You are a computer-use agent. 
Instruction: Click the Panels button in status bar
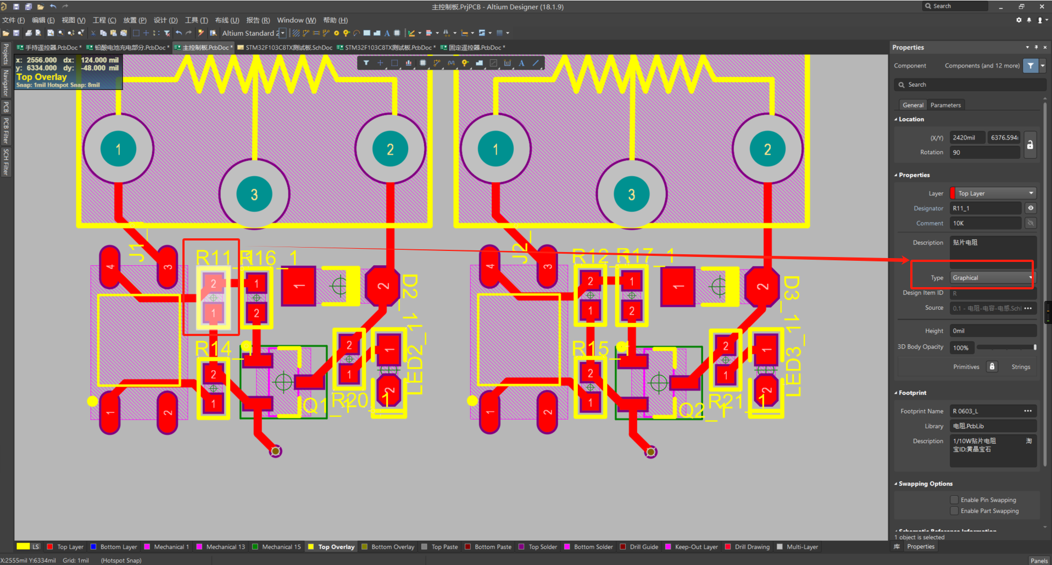[x=1039, y=561]
